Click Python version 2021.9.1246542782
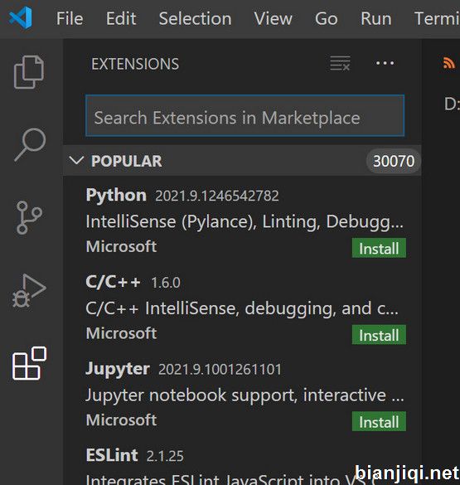 point(217,196)
